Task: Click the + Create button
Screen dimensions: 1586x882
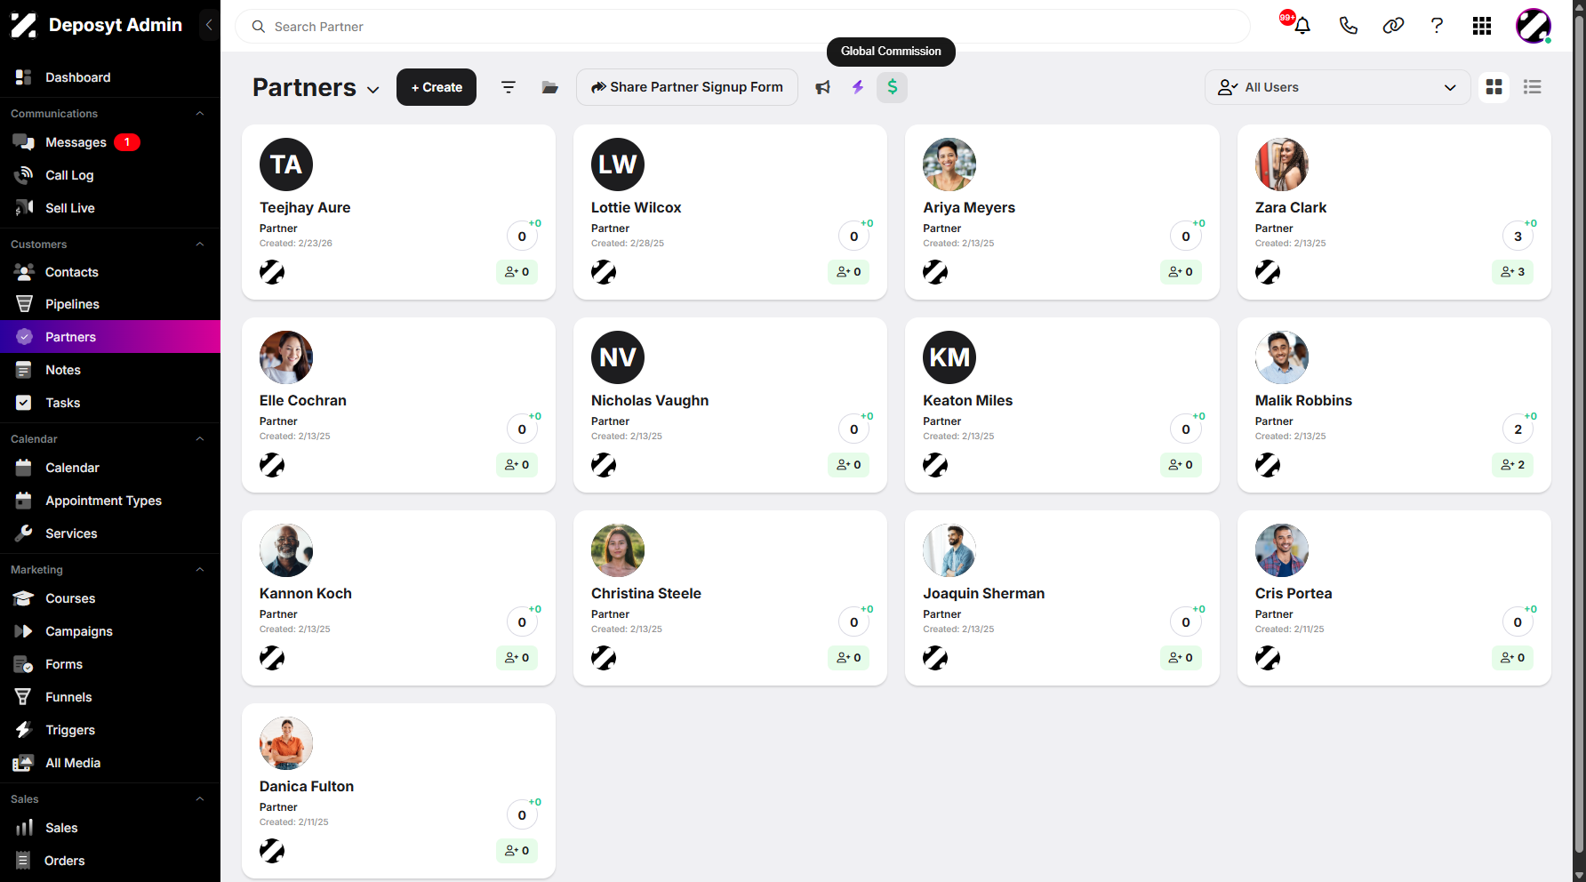Action: [437, 87]
